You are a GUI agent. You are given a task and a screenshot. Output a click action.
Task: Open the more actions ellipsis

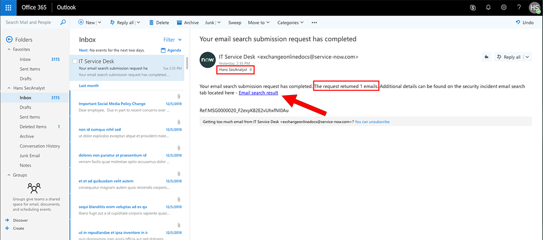pos(314,22)
